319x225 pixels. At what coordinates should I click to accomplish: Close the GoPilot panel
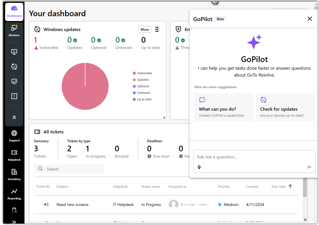310,19
